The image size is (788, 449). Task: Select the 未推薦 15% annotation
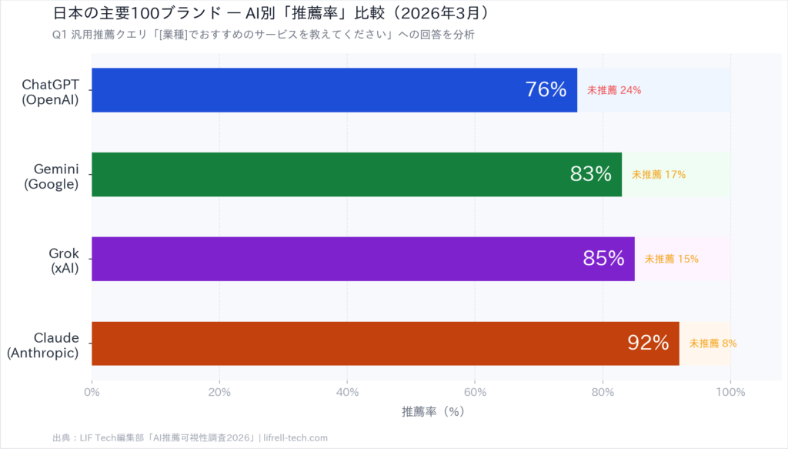pos(672,259)
